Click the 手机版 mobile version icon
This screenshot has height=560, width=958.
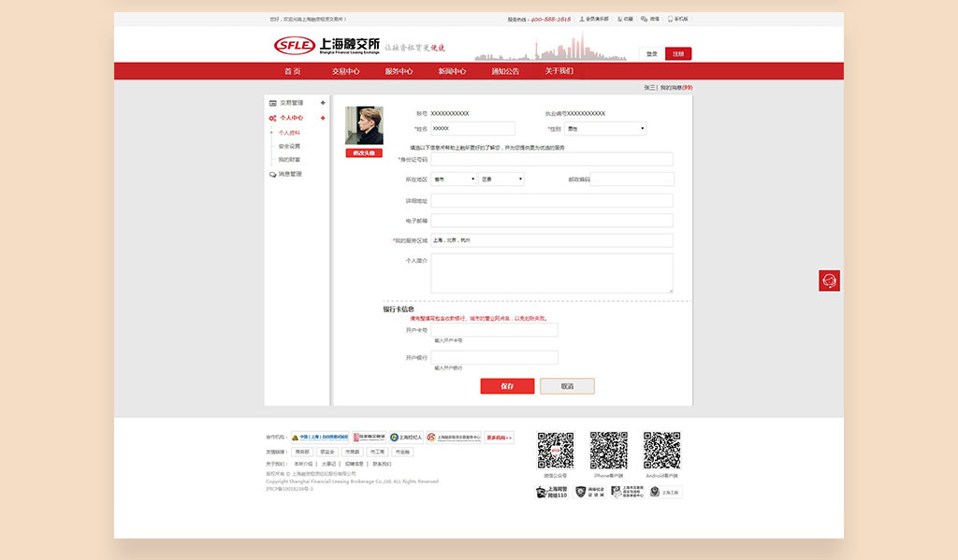pos(670,19)
